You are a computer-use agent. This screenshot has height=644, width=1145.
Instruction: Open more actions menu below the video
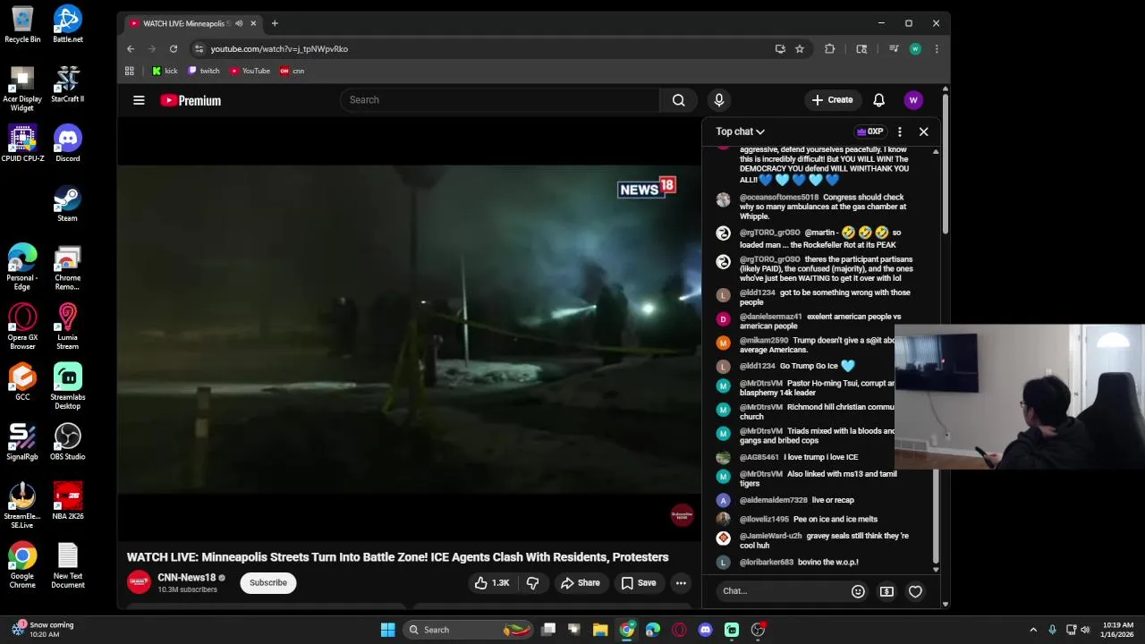click(681, 583)
